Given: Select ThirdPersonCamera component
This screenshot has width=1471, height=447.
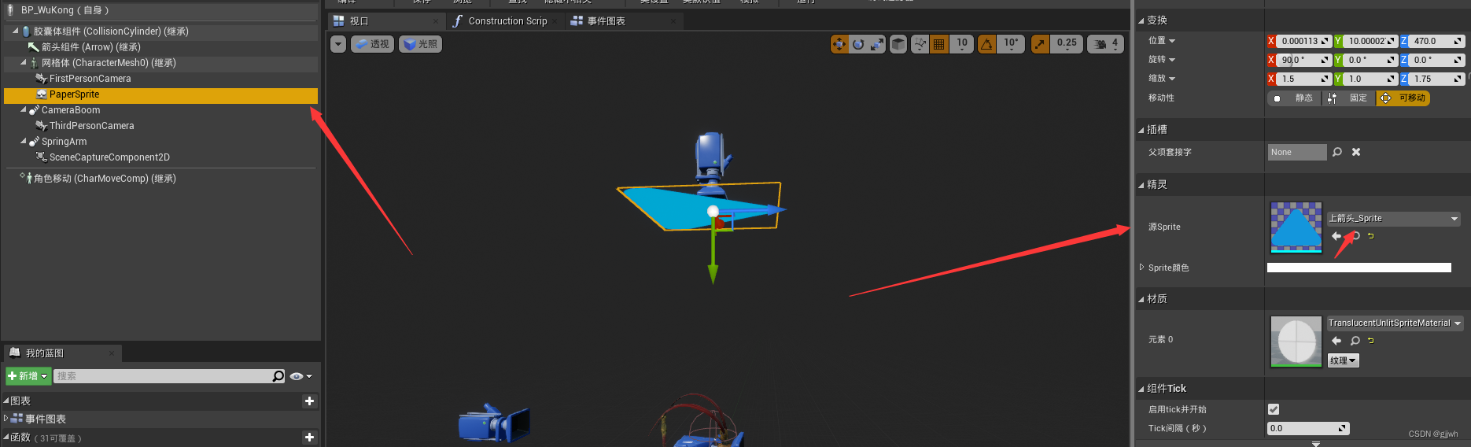Looking at the screenshot, I should pyautogui.click(x=91, y=126).
